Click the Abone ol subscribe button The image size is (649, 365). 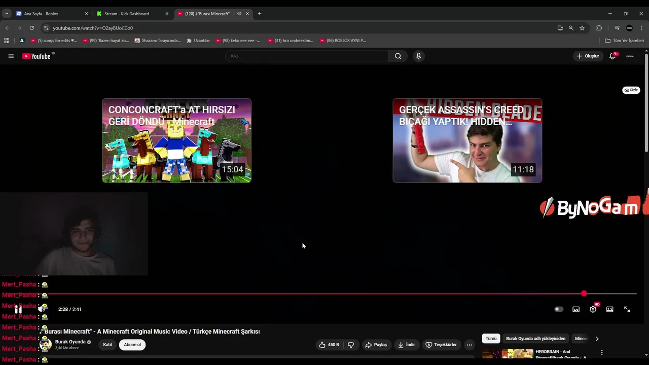[x=132, y=345]
